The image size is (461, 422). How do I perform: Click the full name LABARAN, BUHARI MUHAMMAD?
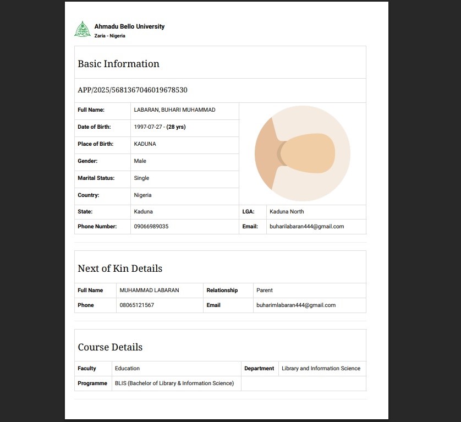pos(174,110)
